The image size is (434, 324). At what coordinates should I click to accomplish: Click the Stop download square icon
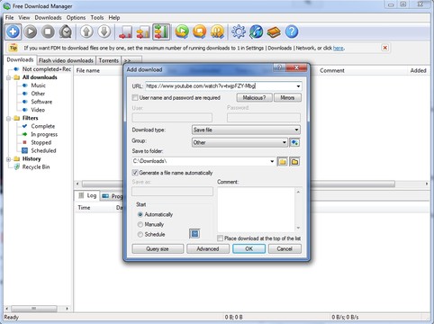point(48,31)
